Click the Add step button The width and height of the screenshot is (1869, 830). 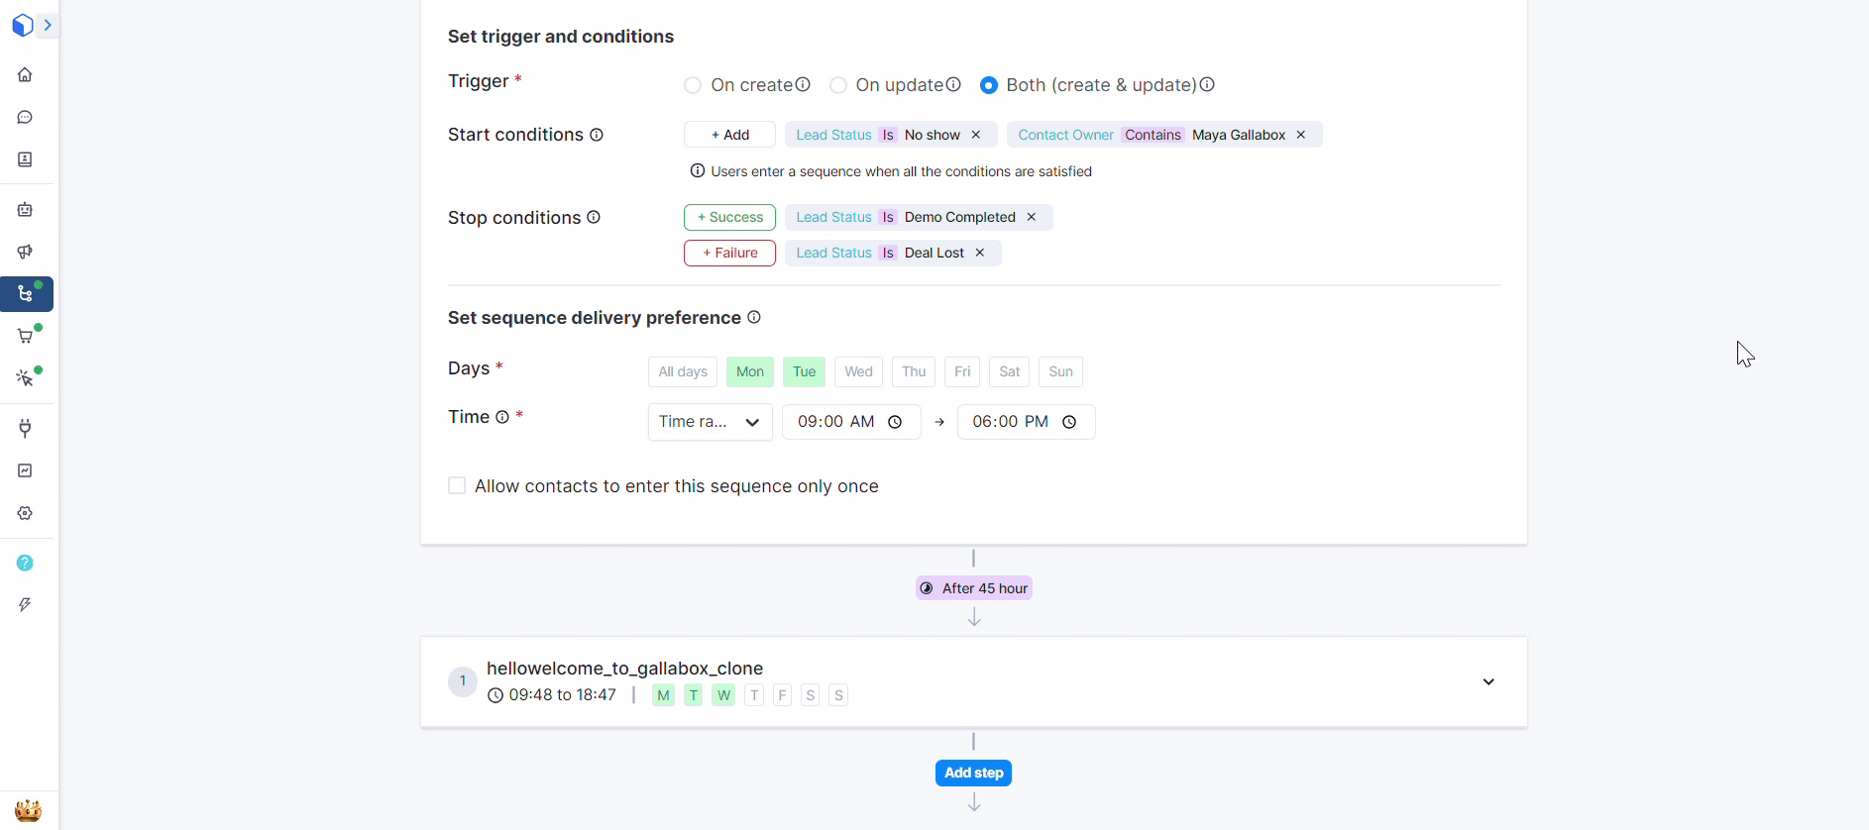click(x=973, y=773)
